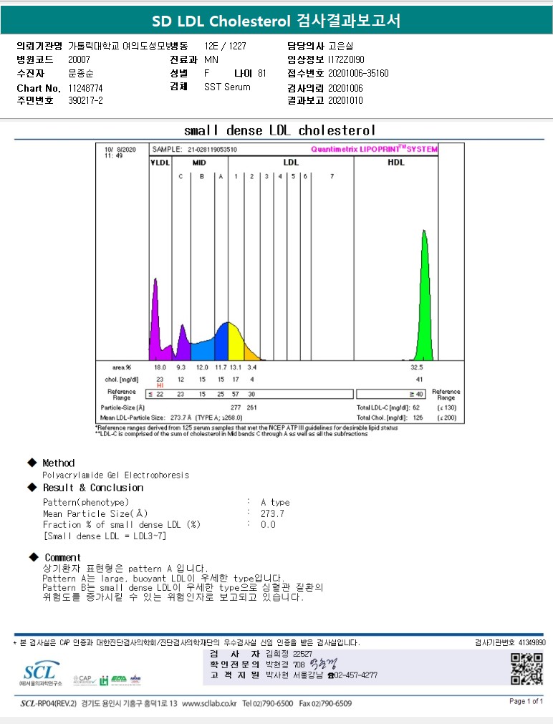Click the handwritten signature beside 박현경 708
Screen dimensions: 553x724
coord(323,664)
